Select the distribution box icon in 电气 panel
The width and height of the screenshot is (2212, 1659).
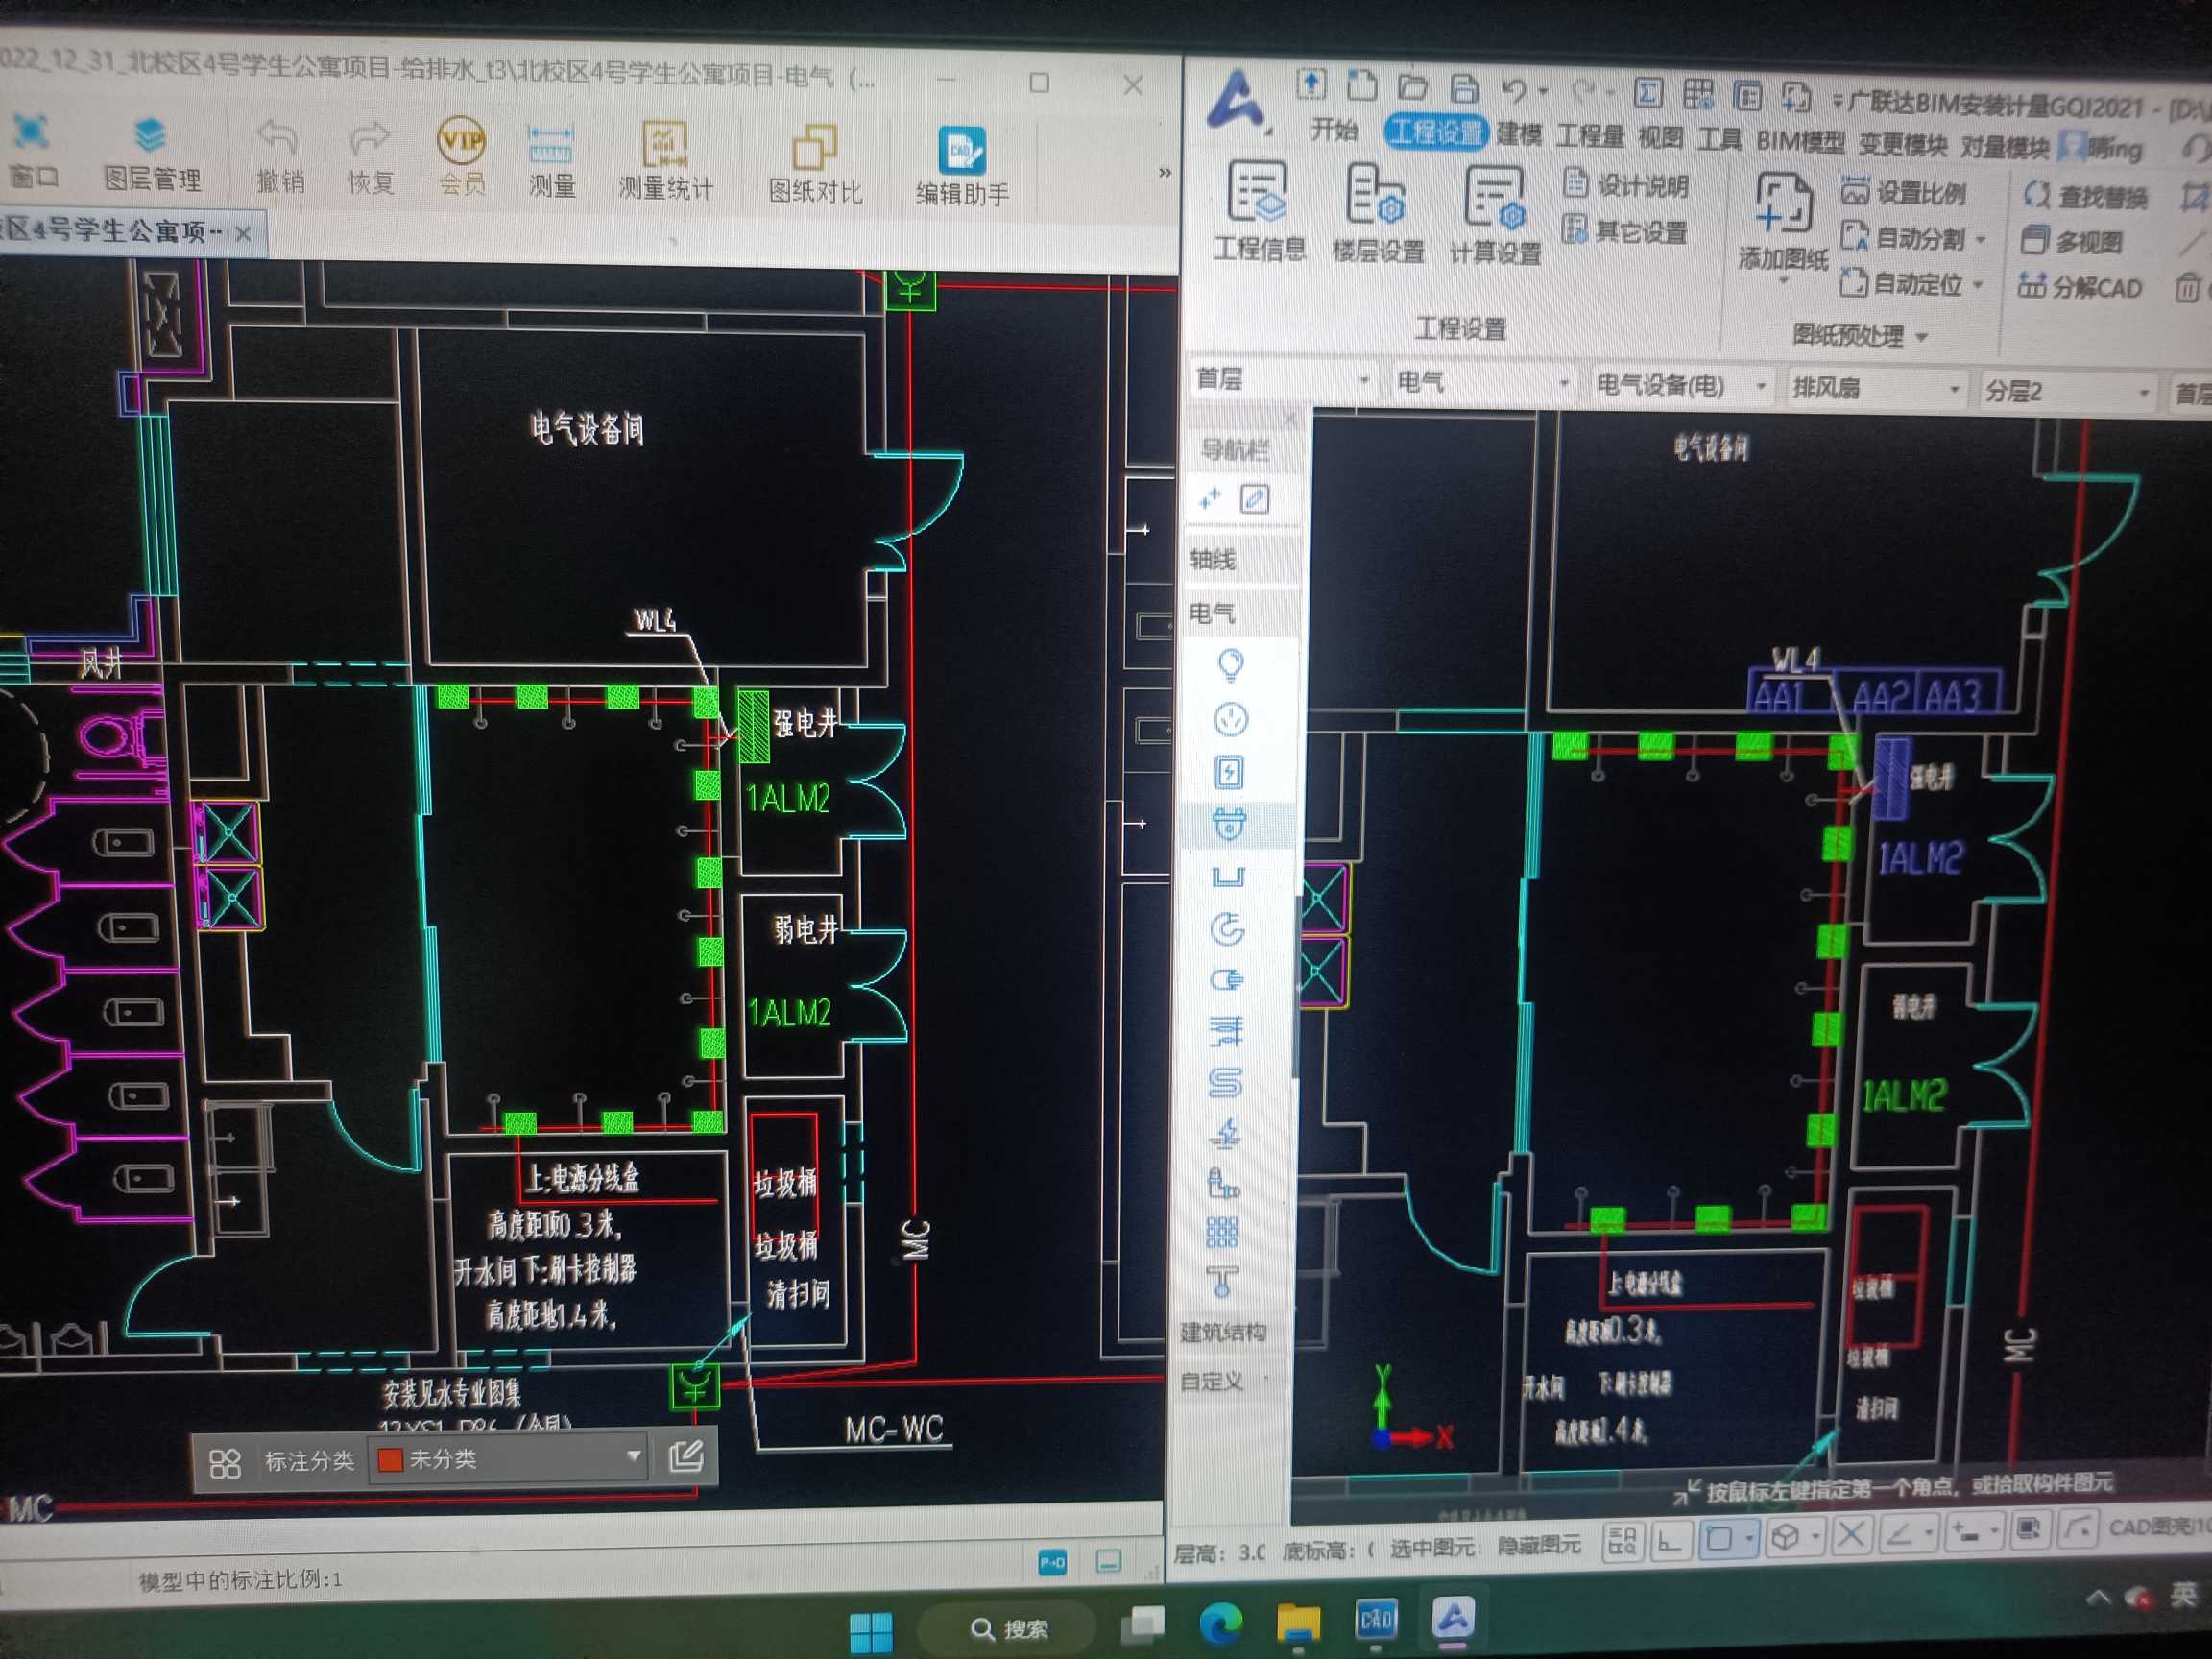click(x=1229, y=772)
